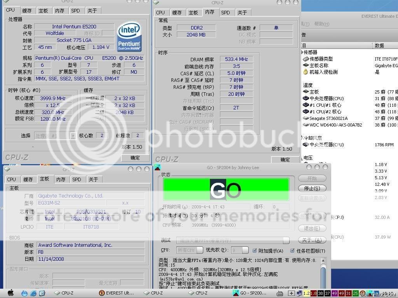Open the 缓存 tab in CPU-Z processor window
This screenshot has height=298, width=398.
click(27, 10)
